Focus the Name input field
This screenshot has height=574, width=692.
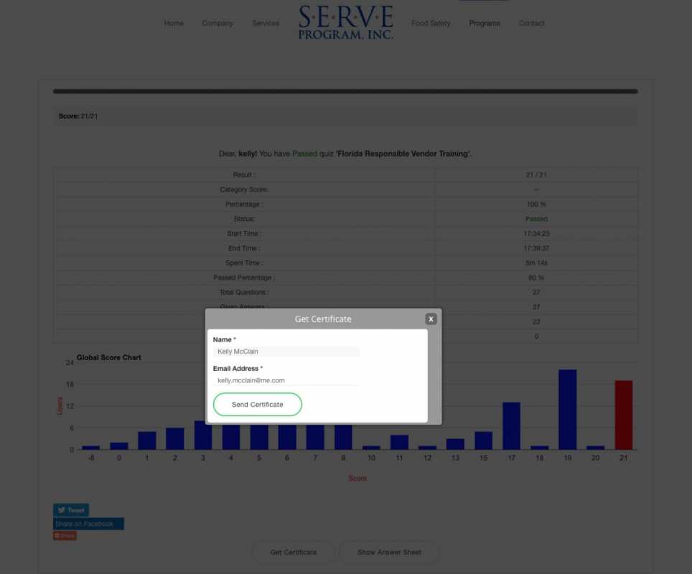point(286,352)
